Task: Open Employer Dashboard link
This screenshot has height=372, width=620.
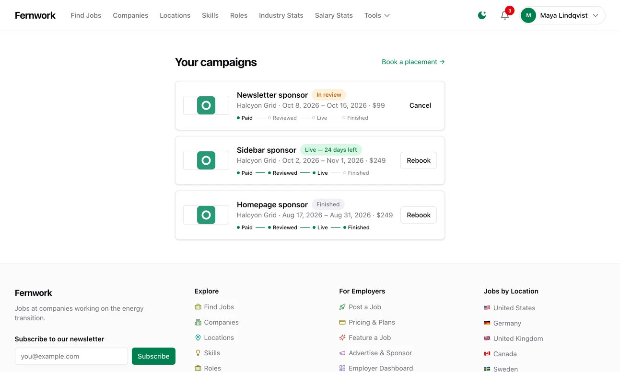Action: click(x=381, y=368)
